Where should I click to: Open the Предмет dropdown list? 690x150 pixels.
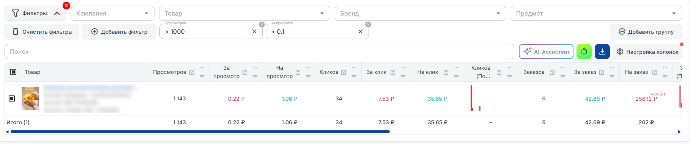[x=596, y=13]
